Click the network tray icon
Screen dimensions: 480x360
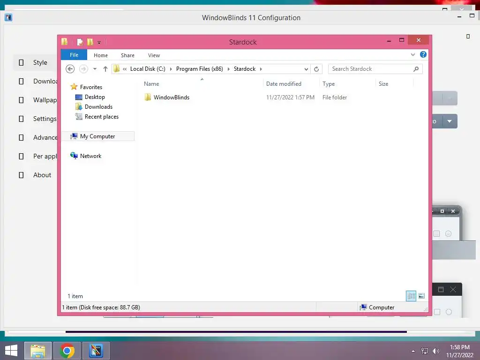(424, 351)
